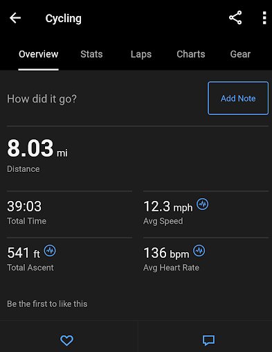This screenshot has width=272, height=352.
Task: Click the Add Note button
Action: coord(238,98)
